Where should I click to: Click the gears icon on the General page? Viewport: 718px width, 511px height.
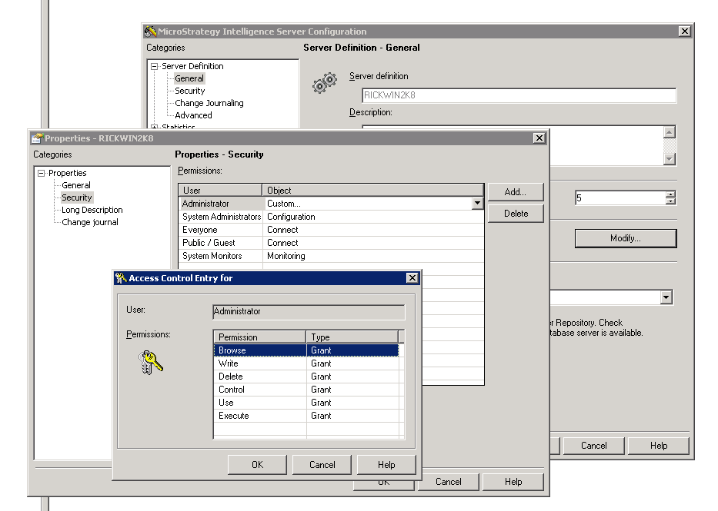pos(325,82)
